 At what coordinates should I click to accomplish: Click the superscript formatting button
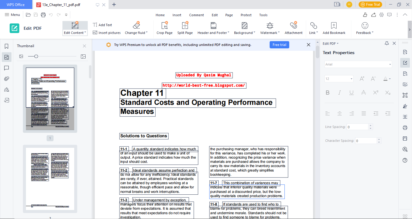(376, 93)
